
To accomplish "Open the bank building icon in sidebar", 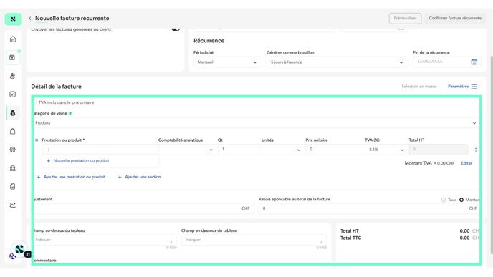I will point(13,168).
